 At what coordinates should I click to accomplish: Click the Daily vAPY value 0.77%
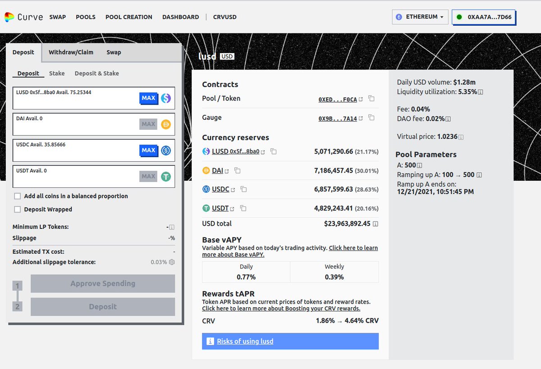coord(246,277)
